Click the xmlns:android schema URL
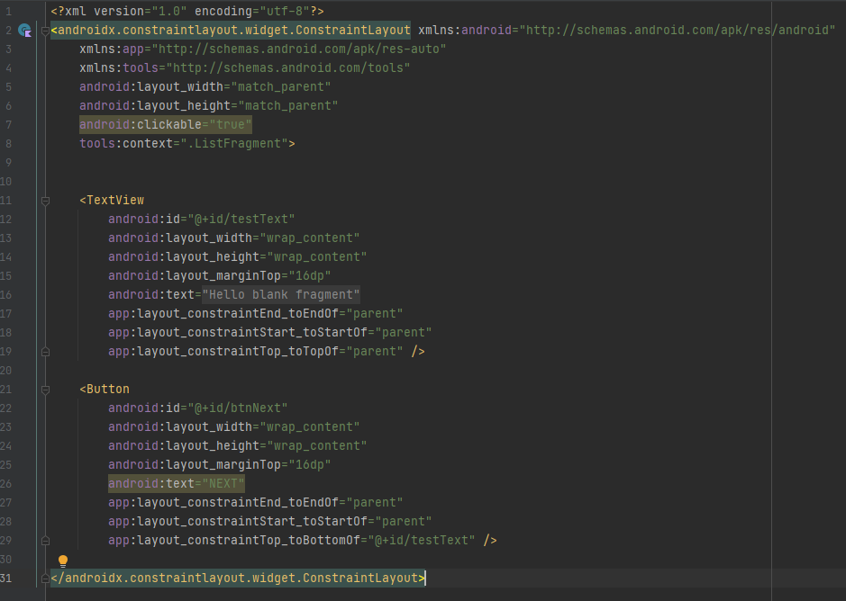Screen dimensions: 846x601 coord(678,31)
